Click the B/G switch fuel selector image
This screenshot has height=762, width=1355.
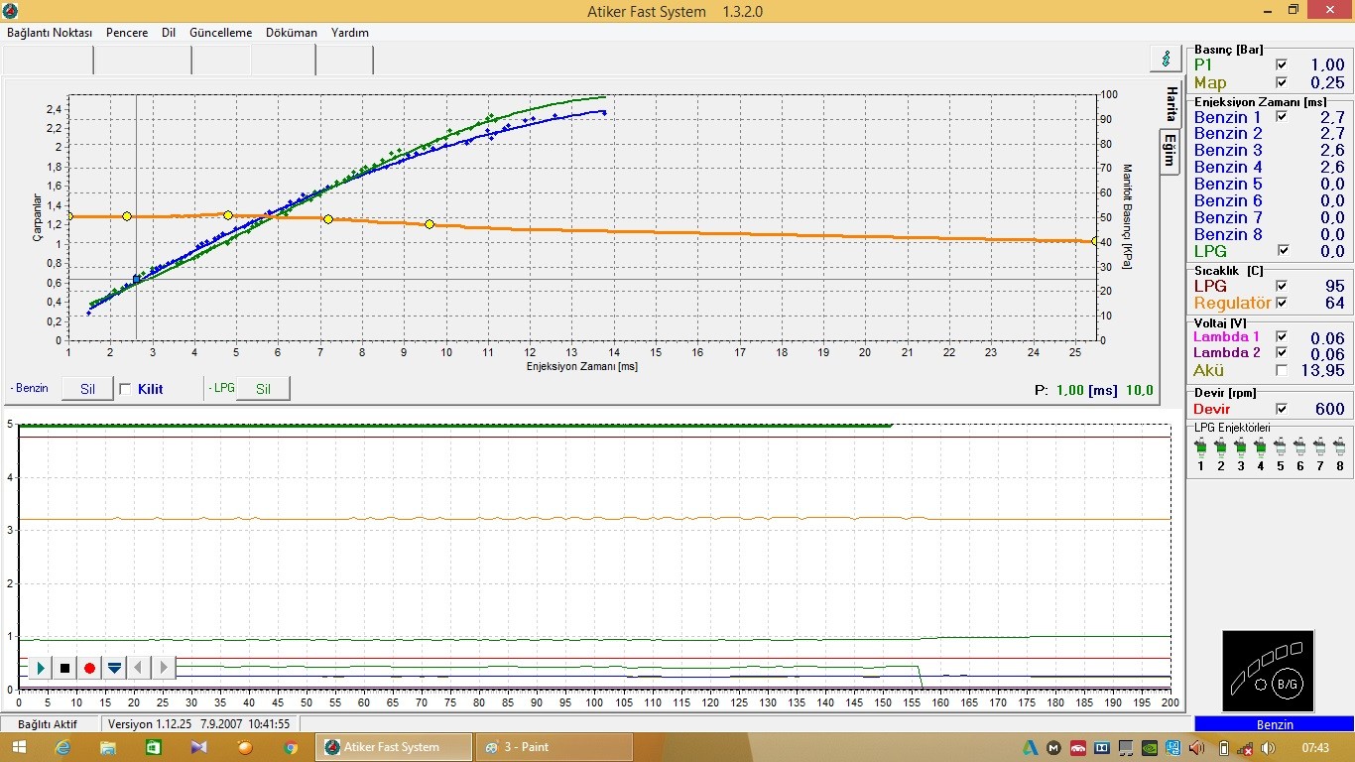coord(1268,671)
